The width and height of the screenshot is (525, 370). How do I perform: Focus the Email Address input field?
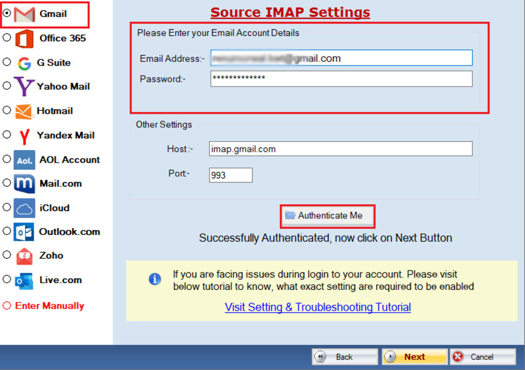[x=341, y=58]
